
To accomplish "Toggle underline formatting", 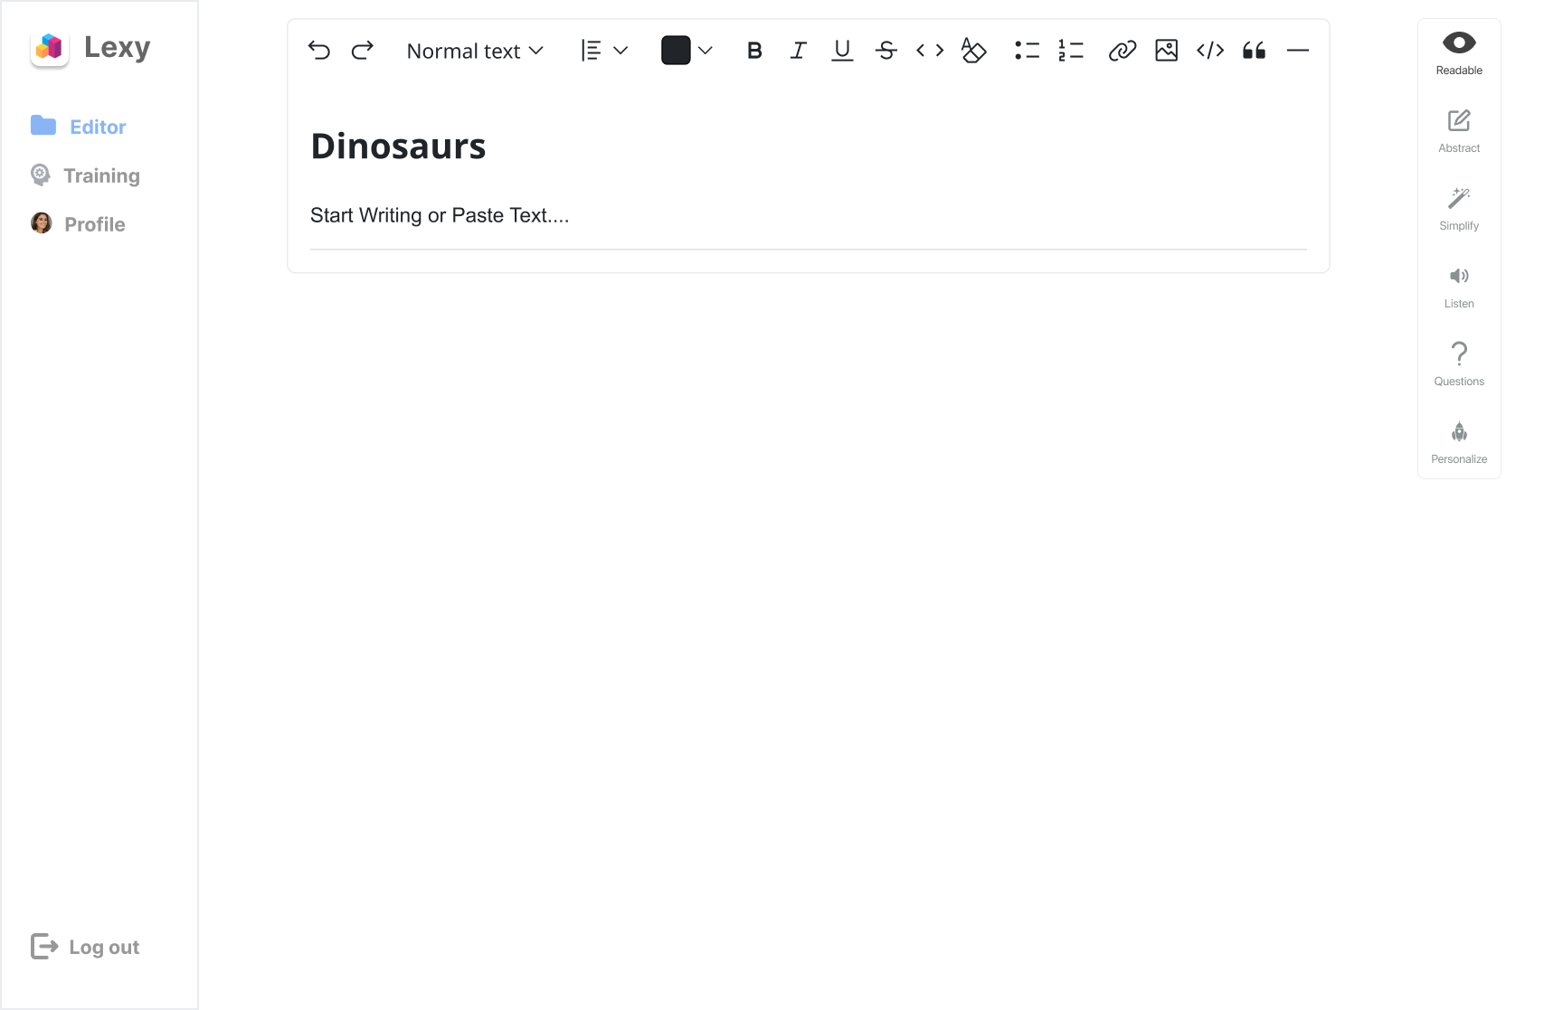I will pyautogui.click(x=842, y=51).
